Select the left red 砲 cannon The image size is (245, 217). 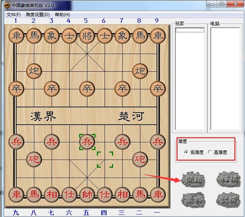34,159
